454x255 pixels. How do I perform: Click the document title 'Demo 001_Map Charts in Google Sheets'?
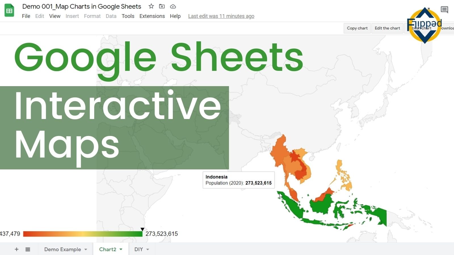82,6
